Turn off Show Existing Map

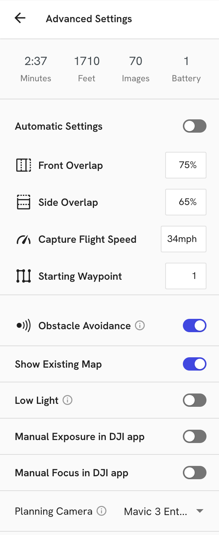pyautogui.click(x=195, y=364)
